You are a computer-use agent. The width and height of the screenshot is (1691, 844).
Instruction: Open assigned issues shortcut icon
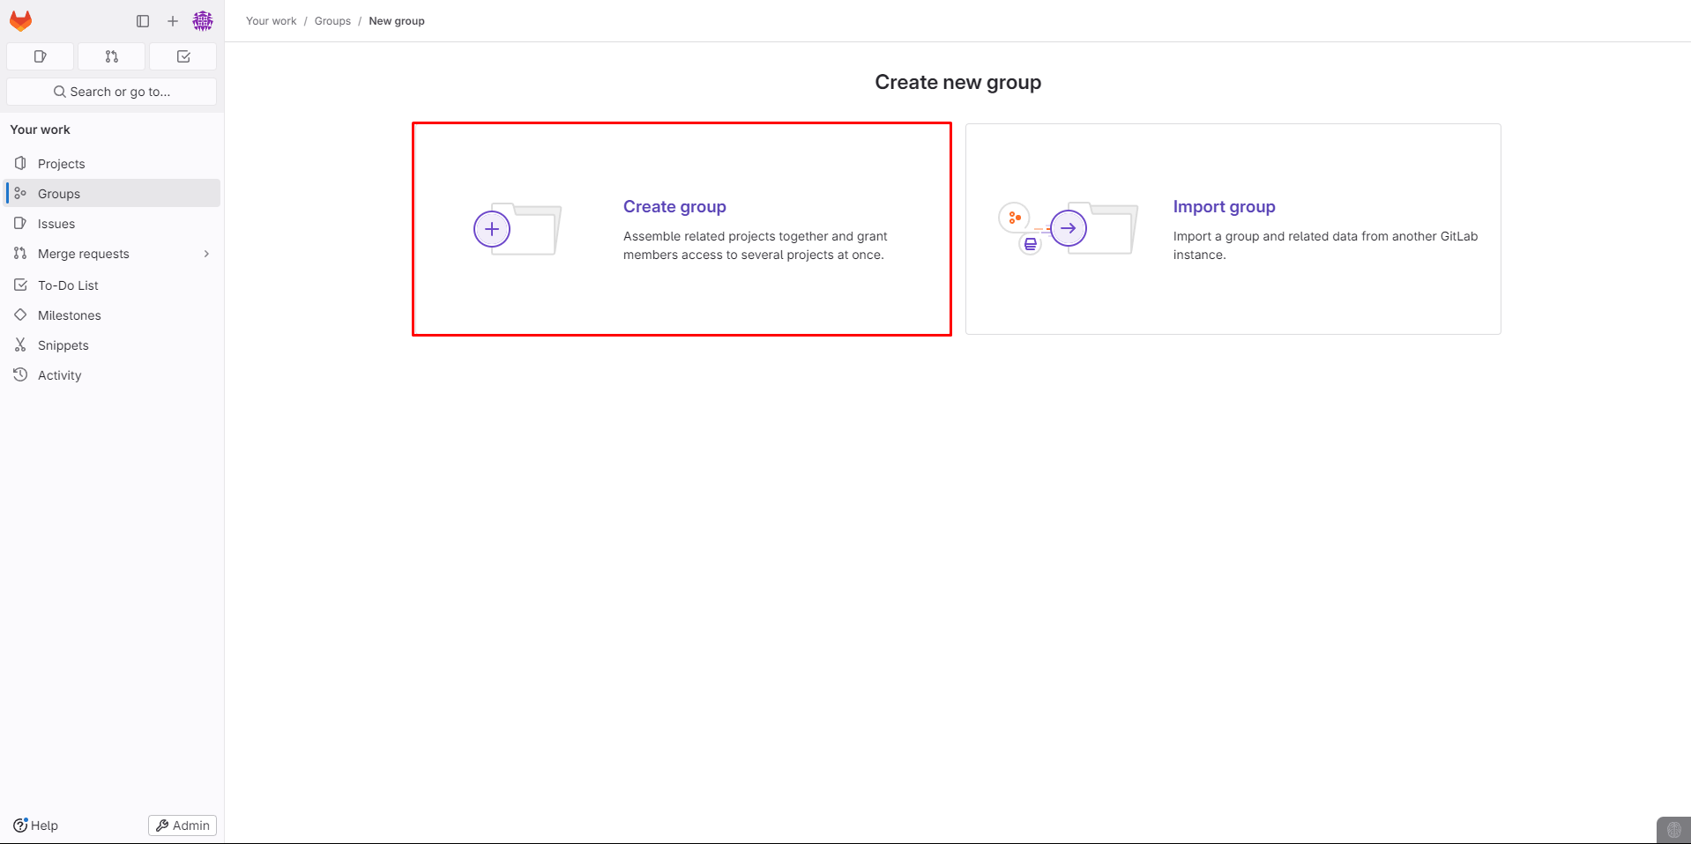coord(41,56)
